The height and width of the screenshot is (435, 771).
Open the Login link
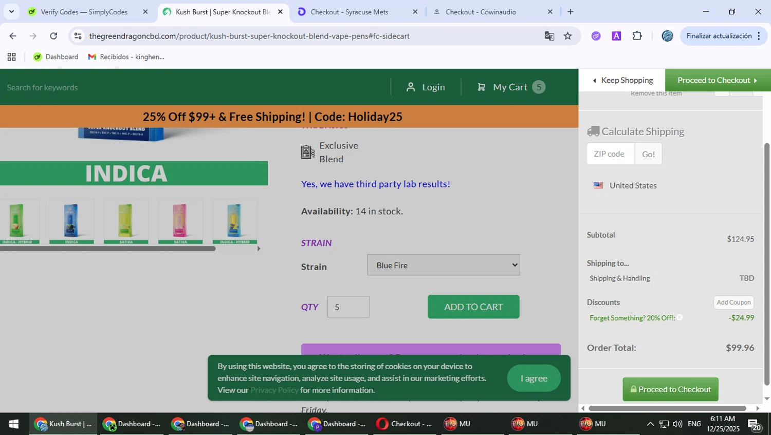tap(426, 87)
